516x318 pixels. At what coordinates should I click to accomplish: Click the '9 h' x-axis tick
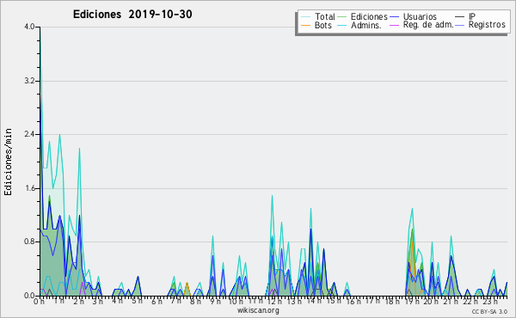[215, 301]
